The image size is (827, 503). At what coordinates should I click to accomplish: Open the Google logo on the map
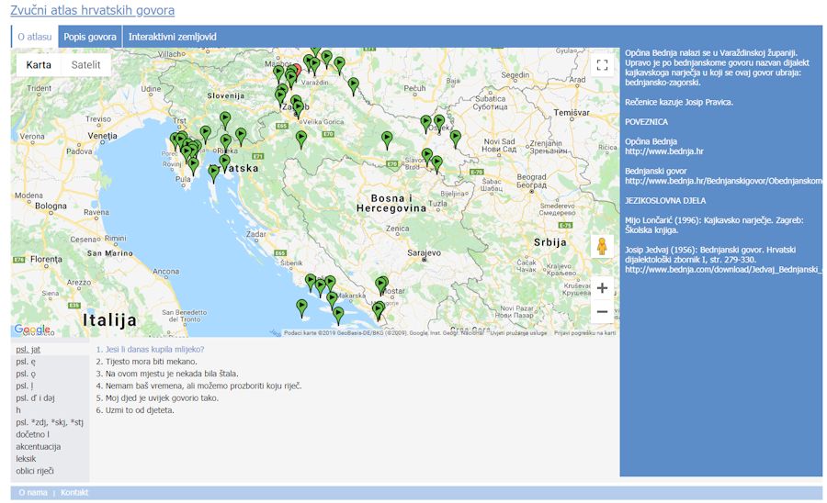click(32, 330)
